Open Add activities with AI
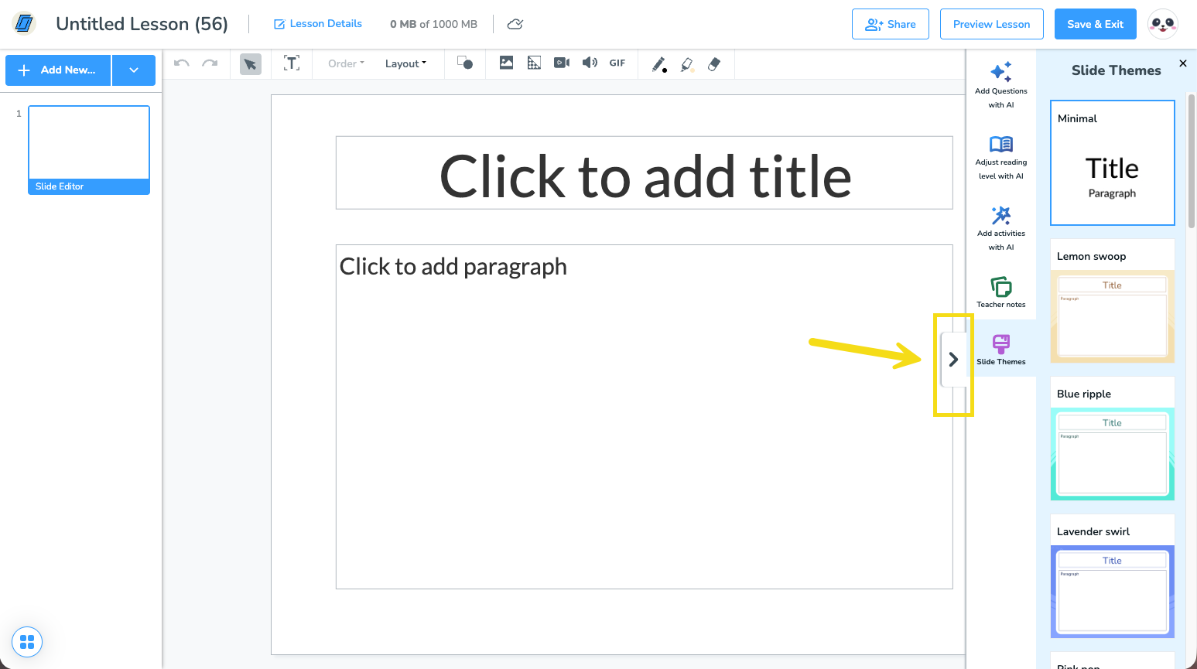 [x=1001, y=228]
